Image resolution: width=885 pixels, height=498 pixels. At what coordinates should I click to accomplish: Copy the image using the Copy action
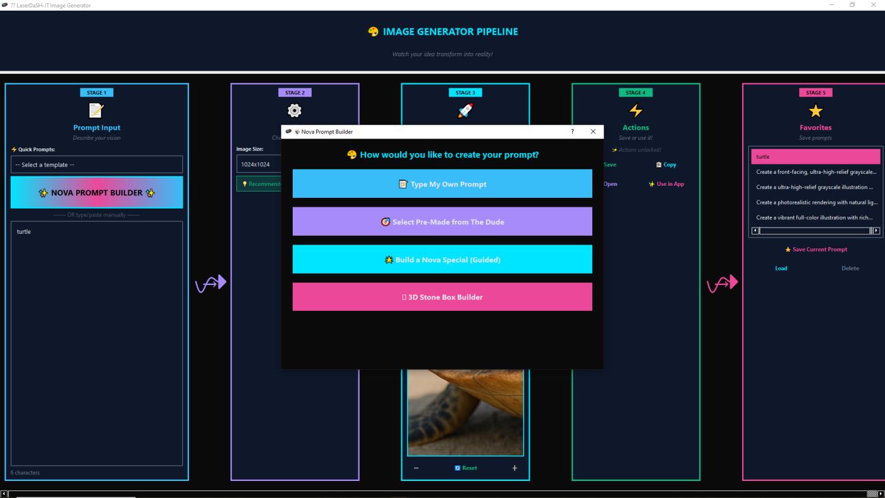click(666, 165)
